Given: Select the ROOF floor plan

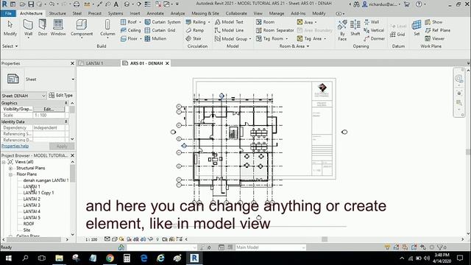Looking at the screenshot, I should 29,224.
